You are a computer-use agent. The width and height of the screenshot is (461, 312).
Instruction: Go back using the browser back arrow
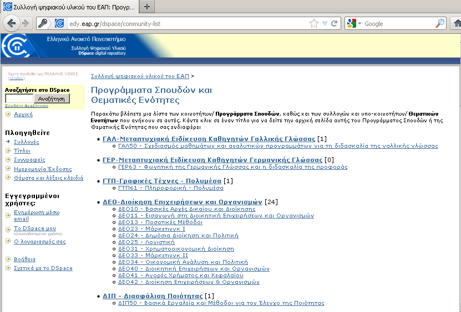tap(11, 23)
